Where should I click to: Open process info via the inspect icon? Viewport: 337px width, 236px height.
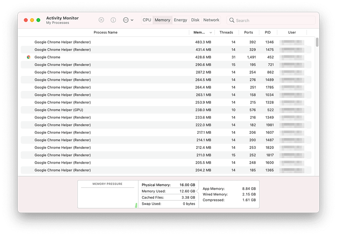pyautogui.click(x=113, y=20)
